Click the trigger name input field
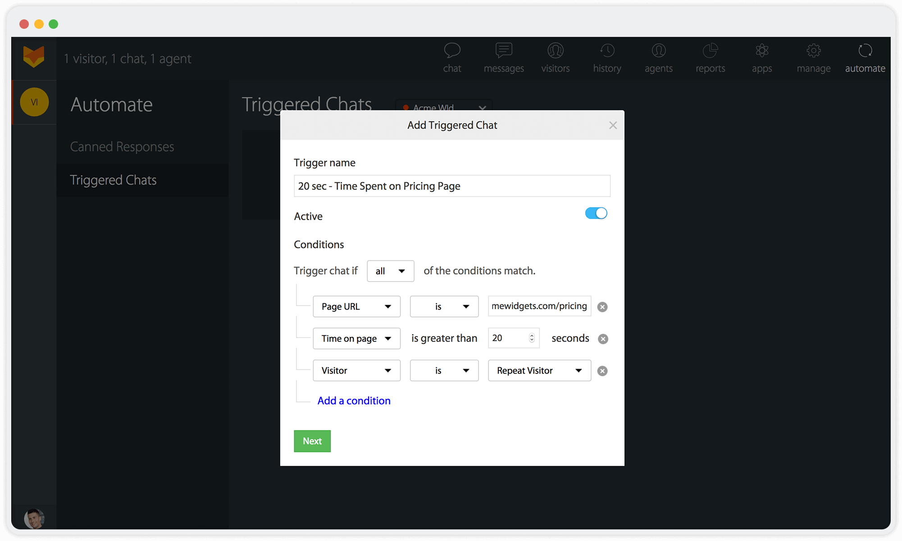 (x=451, y=186)
